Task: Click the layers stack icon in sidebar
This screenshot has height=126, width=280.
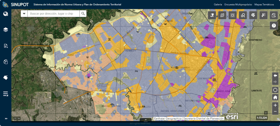Action: click(6, 30)
